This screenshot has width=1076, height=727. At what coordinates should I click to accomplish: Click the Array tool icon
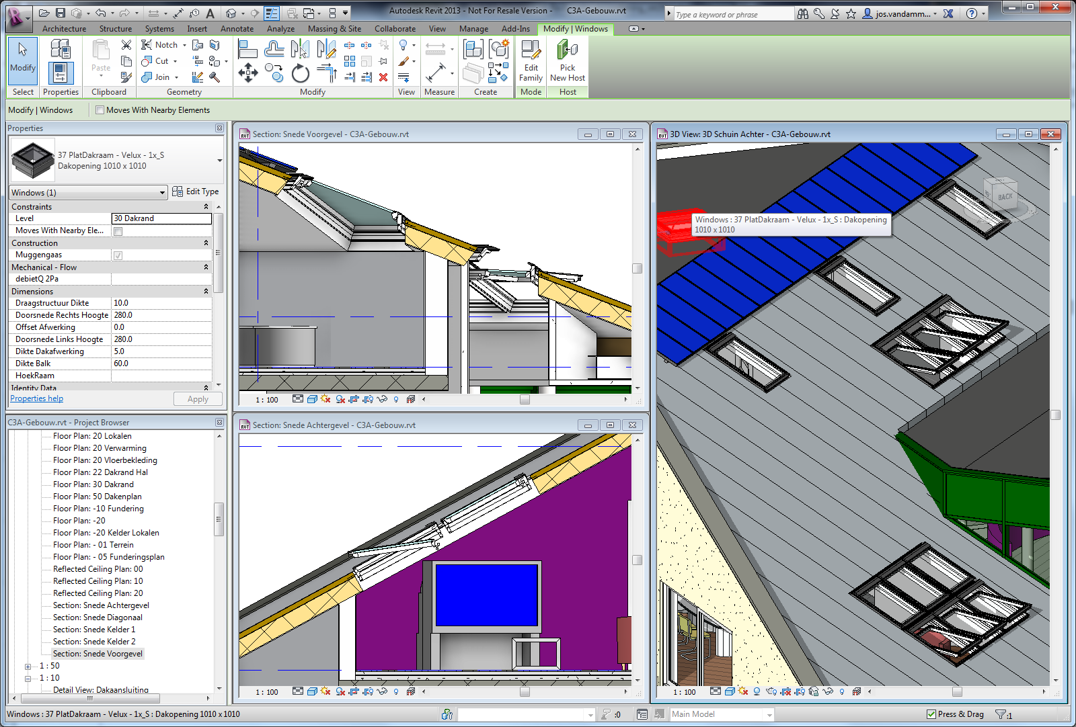point(350,61)
